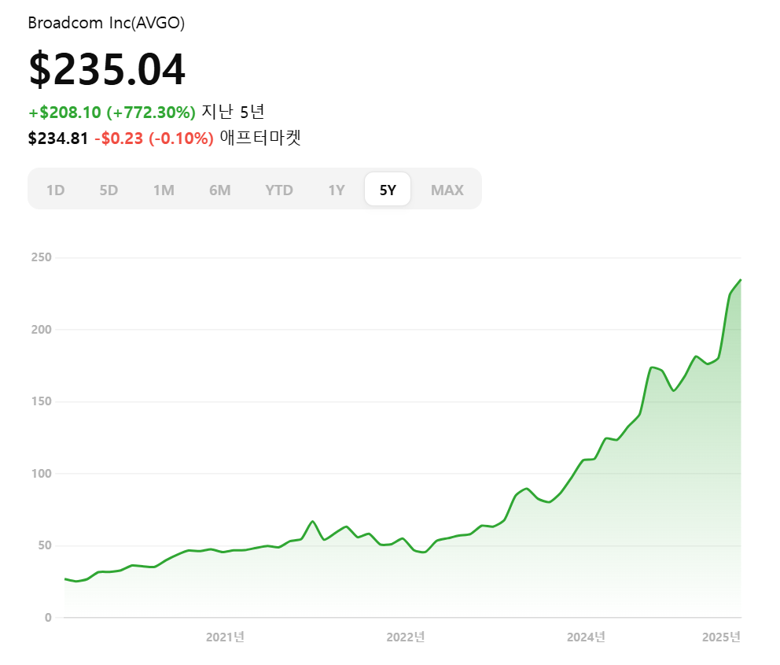The image size is (780, 665).
Task: Select the 5D time range tab
Action: [x=109, y=190]
